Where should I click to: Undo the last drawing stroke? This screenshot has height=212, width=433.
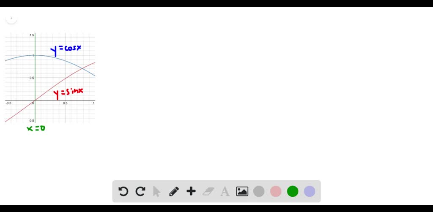[123, 191]
